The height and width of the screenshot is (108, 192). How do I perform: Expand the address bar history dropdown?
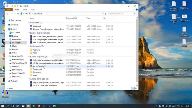103,14
